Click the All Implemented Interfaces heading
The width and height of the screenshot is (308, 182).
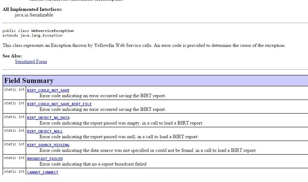pyautogui.click(x=31, y=9)
